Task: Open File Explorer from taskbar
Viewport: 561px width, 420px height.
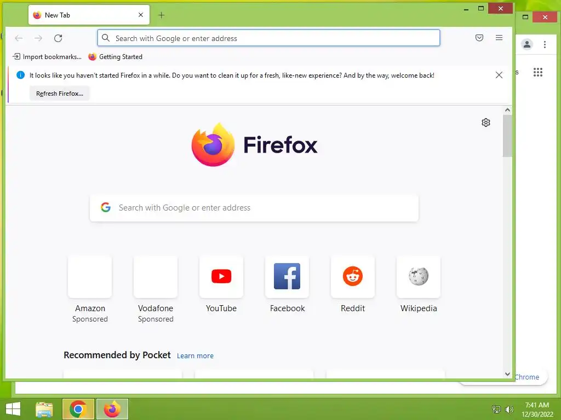Action: [x=44, y=409]
